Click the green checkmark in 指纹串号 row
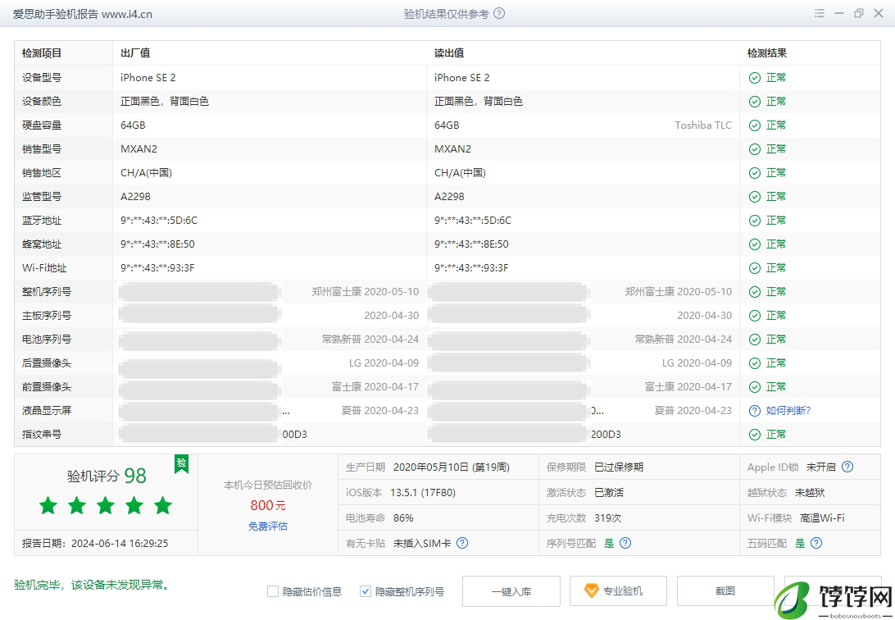 [x=755, y=435]
